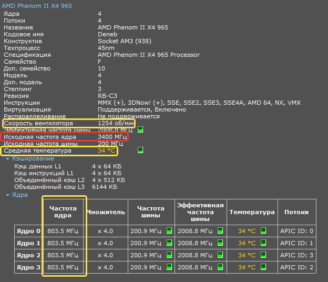328x282 pixels.
Task: Click the Ядро 3 row header
Action: 28,267
